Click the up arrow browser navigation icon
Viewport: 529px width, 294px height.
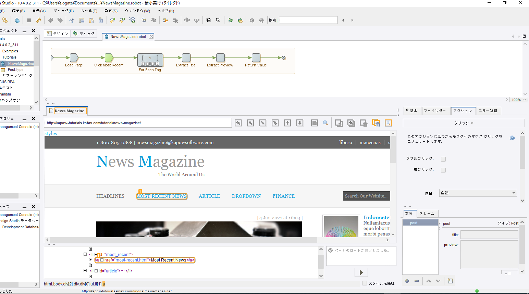coord(287,123)
